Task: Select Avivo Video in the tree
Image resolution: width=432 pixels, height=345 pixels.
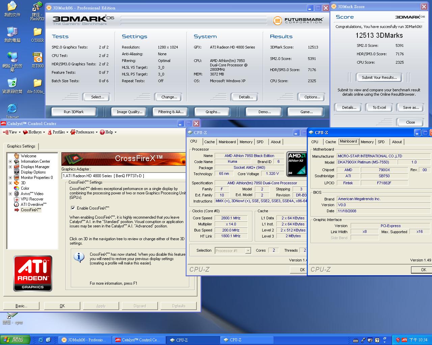Action: tap(32, 194)
